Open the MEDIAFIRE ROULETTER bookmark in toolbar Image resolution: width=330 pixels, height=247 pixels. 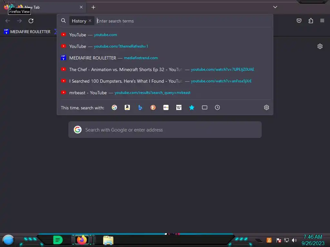click(x=27, y=32)
